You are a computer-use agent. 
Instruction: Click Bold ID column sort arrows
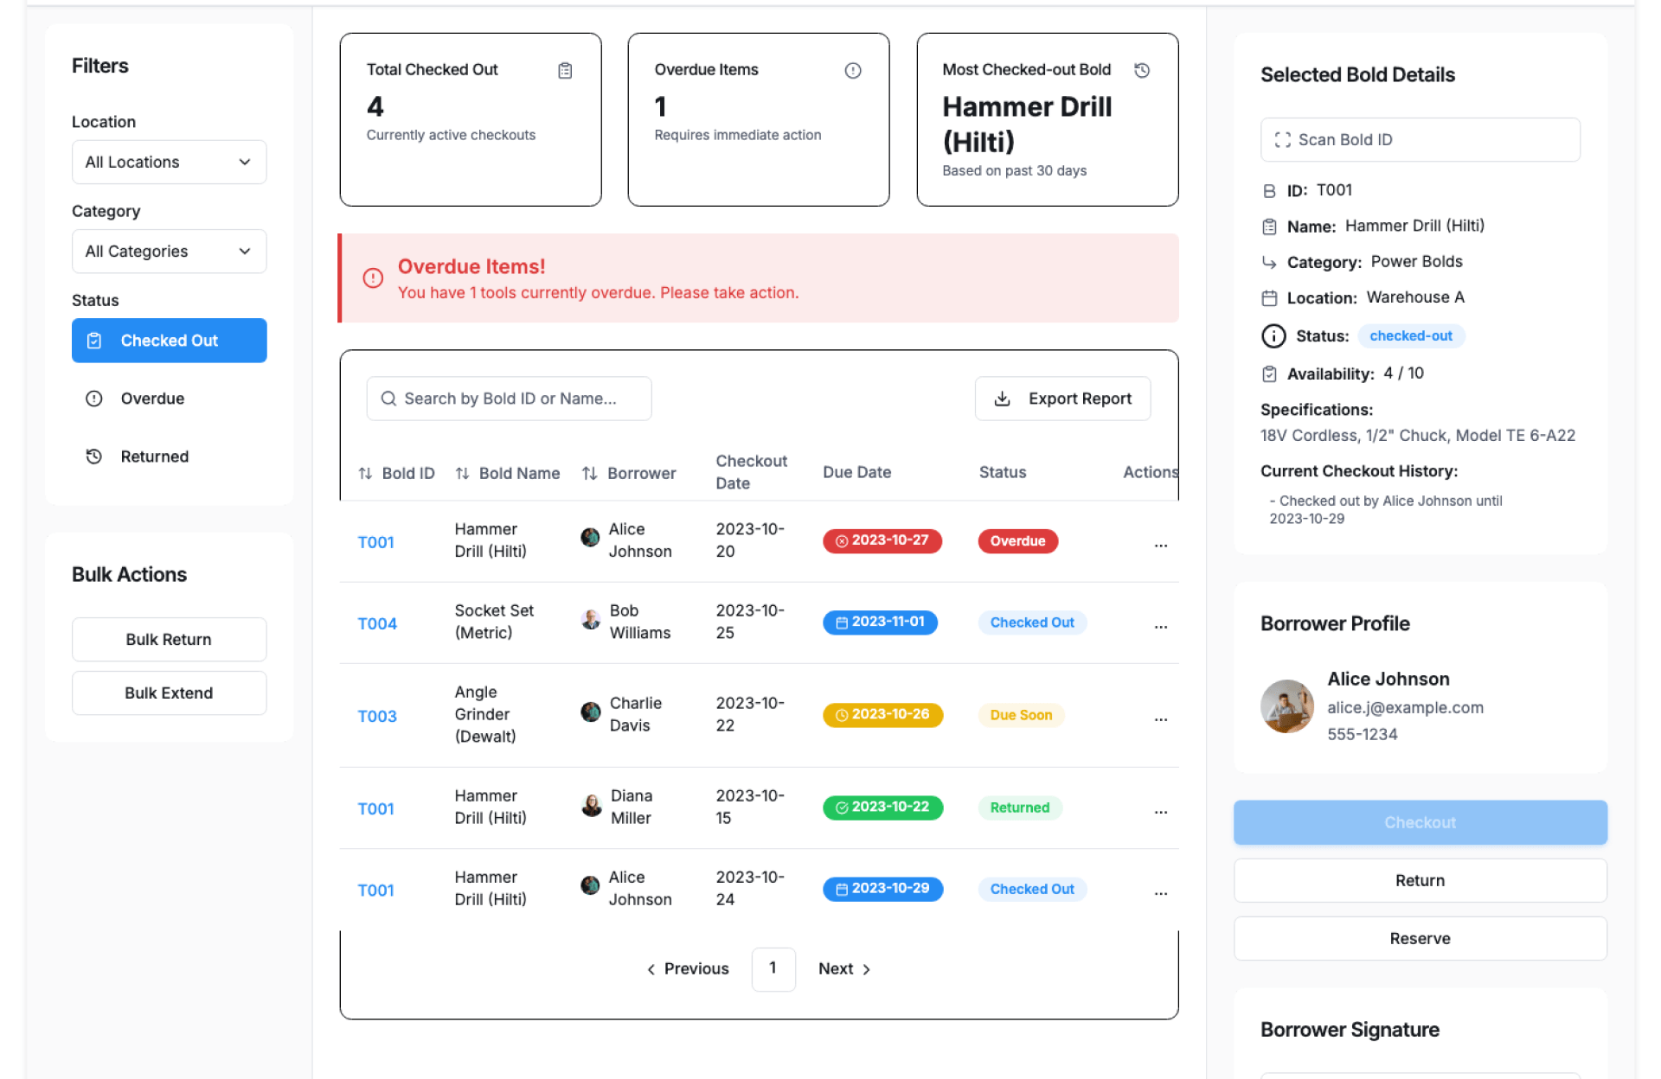click(365, 473)
